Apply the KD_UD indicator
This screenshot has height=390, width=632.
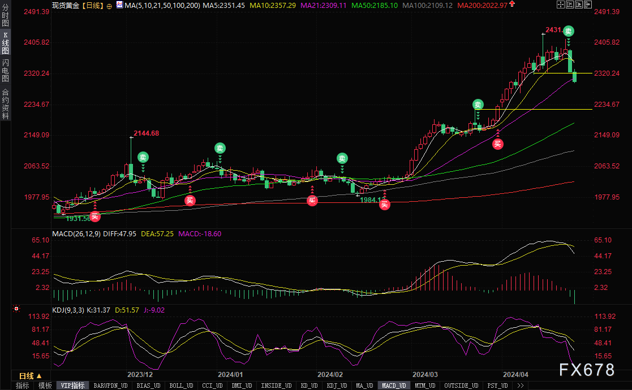point(309,385)
